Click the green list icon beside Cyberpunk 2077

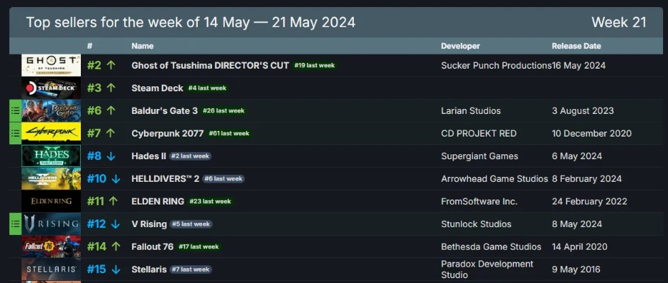click(15, 134)
